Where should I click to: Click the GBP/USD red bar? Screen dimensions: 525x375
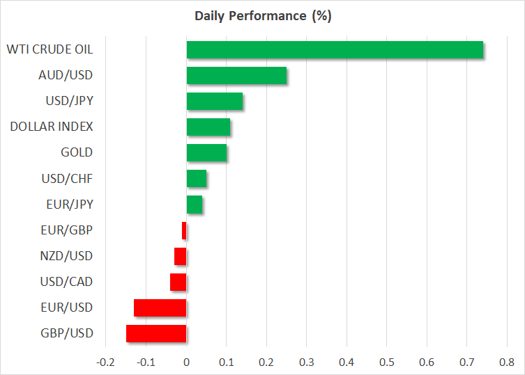tap(156, 333)
